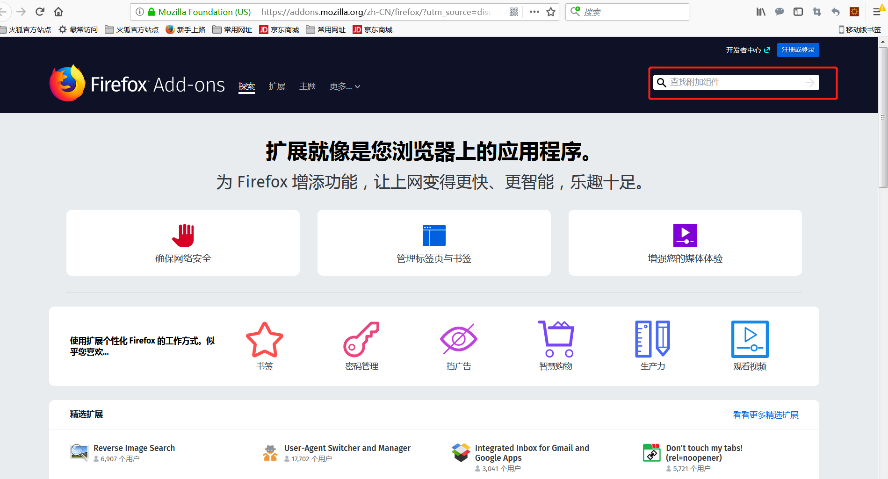Open page actions three-dots menu
This screenshot has height=479, width=888.
(x=534, y=12)
